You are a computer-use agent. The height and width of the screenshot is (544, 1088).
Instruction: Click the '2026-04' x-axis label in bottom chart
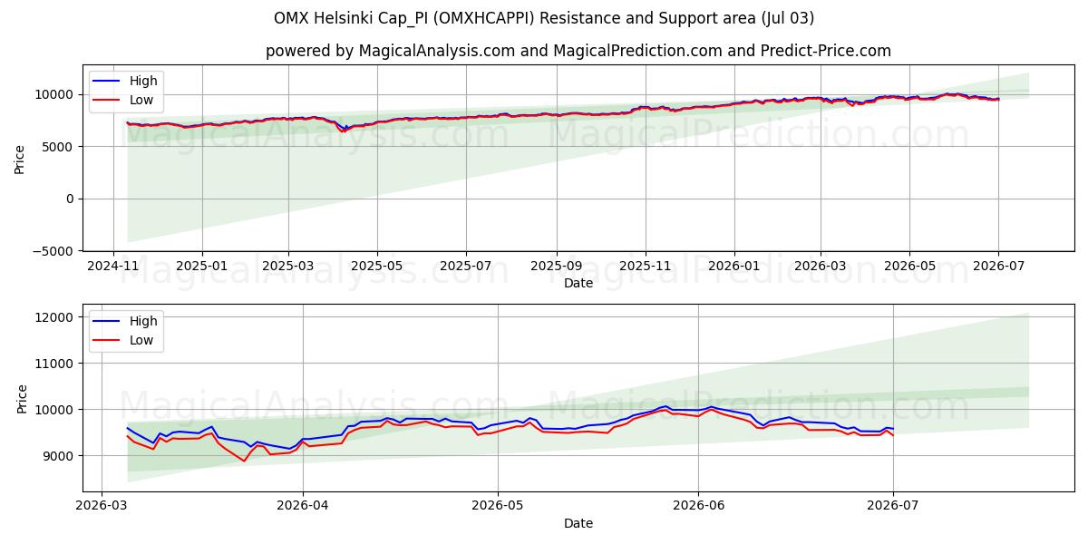[303, 507]
